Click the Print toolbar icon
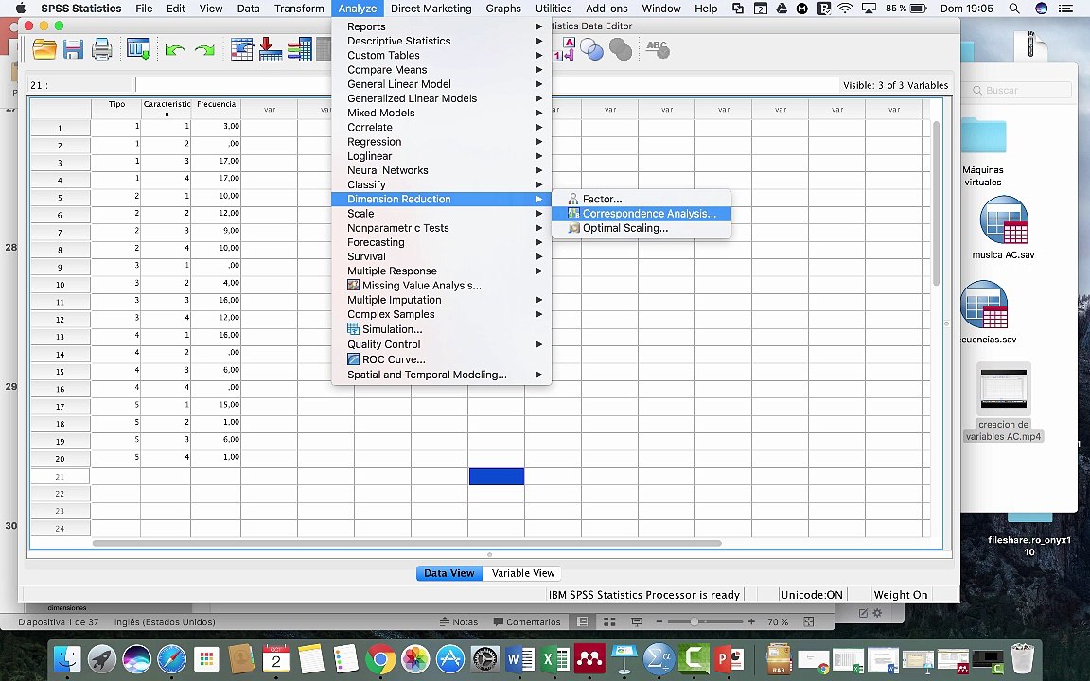The width and height of the screenshot is (1090, 681). (101, 49)
